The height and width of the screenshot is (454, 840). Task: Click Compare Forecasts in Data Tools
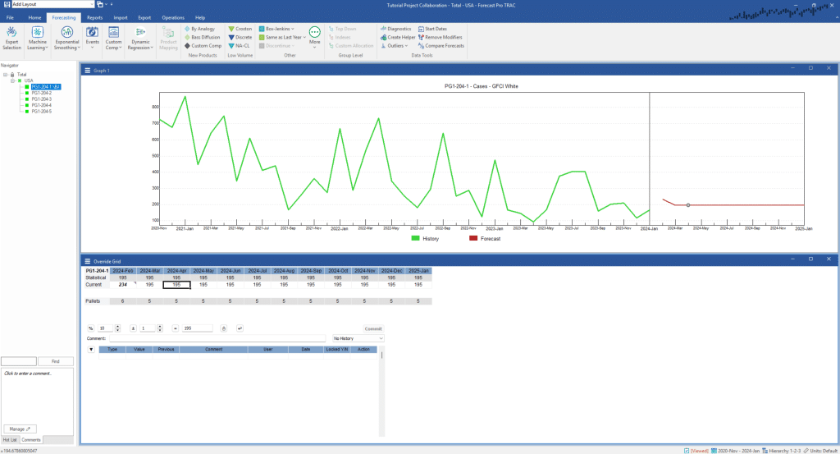point(441,46)
